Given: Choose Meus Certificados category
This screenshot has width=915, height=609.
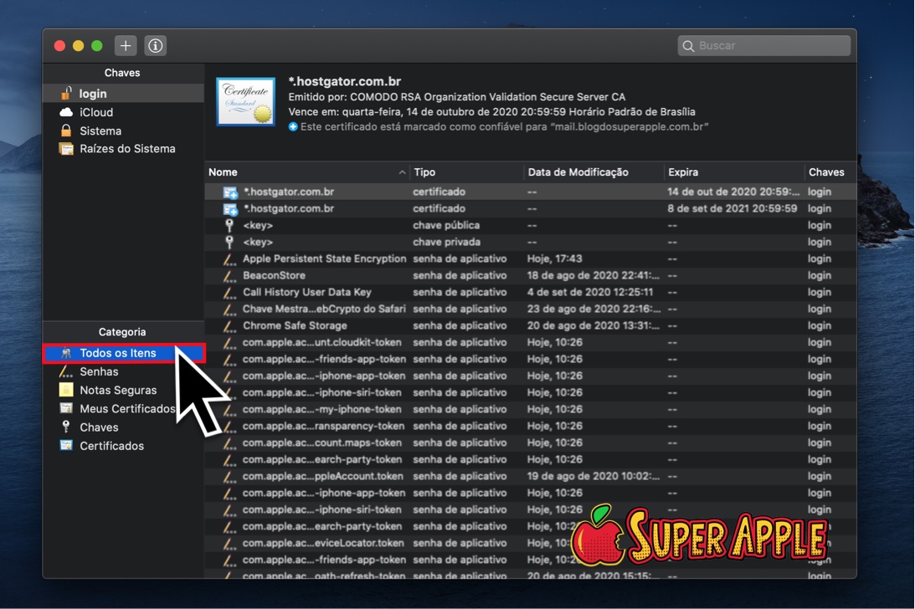Looking at the screenshot, I should (126, 408).
